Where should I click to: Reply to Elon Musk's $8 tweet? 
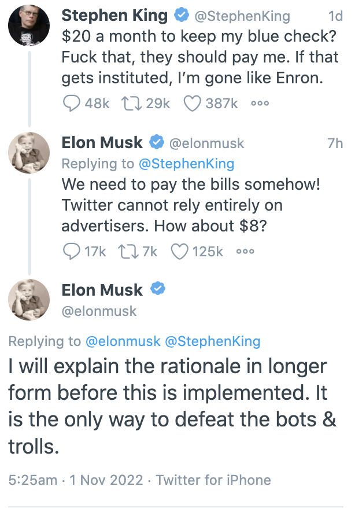click(x=71, y=251)
